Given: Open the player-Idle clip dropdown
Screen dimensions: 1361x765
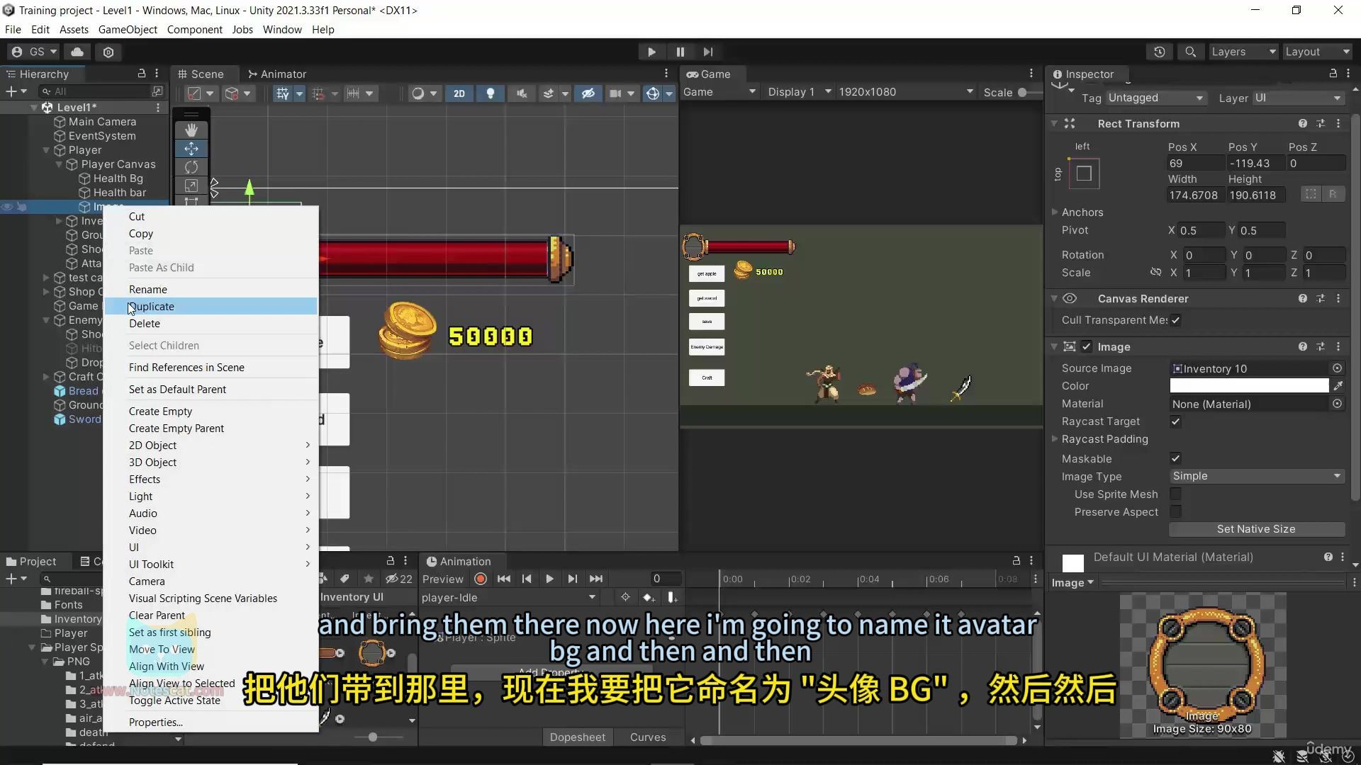Looking at the screenshot, I should click(x=509, y=597).
